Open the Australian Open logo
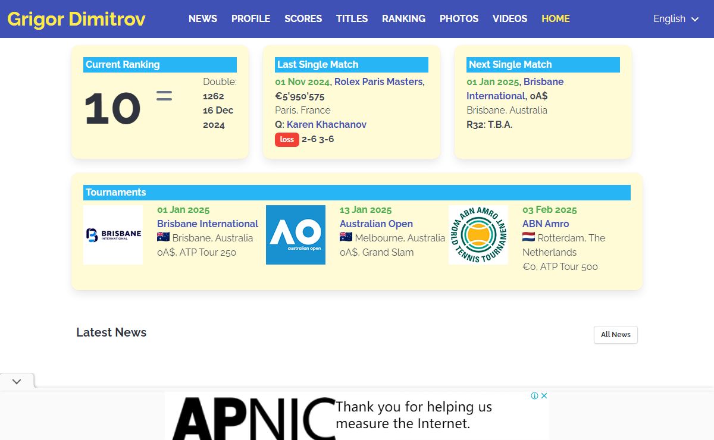This screenshot has width=714, height=440. click(296, 235)
